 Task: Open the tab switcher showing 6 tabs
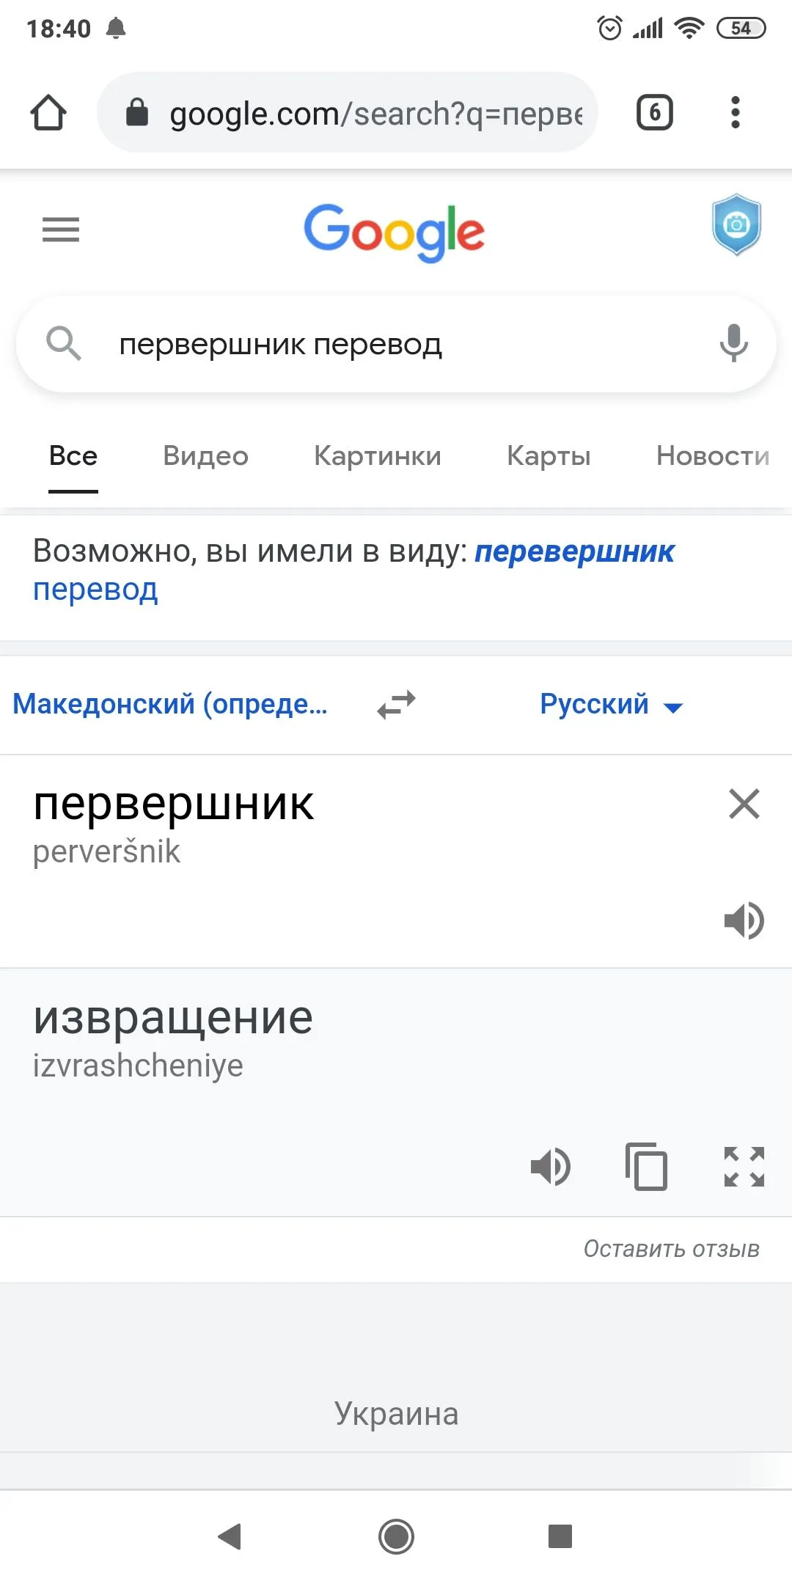click(654, 113)
